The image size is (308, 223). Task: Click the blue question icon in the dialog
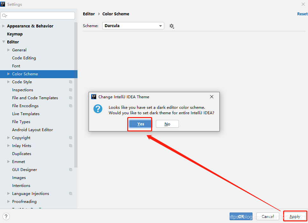pos(98,109)
